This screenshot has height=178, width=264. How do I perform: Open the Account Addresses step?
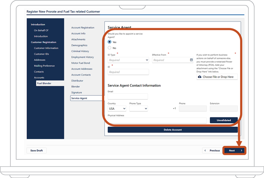82,69
